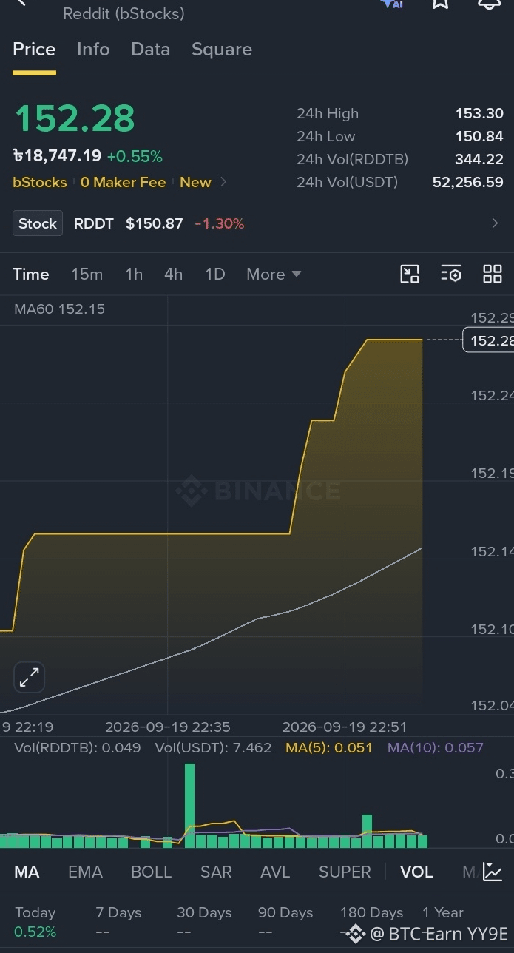Tap the tallest green volume bar
The image size is (514, 953).
pos(189,805)
